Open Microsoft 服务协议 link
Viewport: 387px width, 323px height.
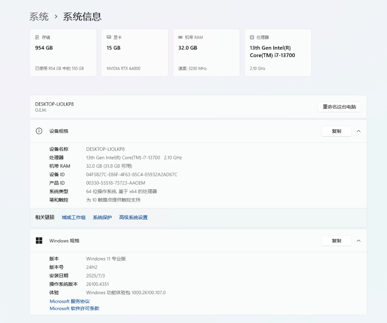[70, 301]
